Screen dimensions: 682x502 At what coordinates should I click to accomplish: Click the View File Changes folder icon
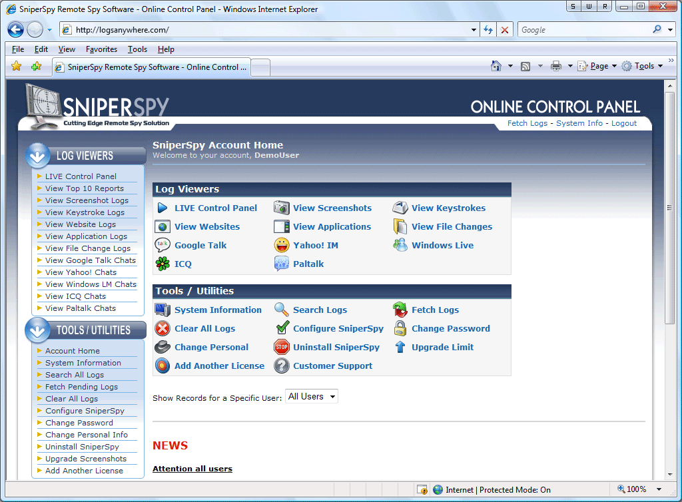[x=400, y=226]
